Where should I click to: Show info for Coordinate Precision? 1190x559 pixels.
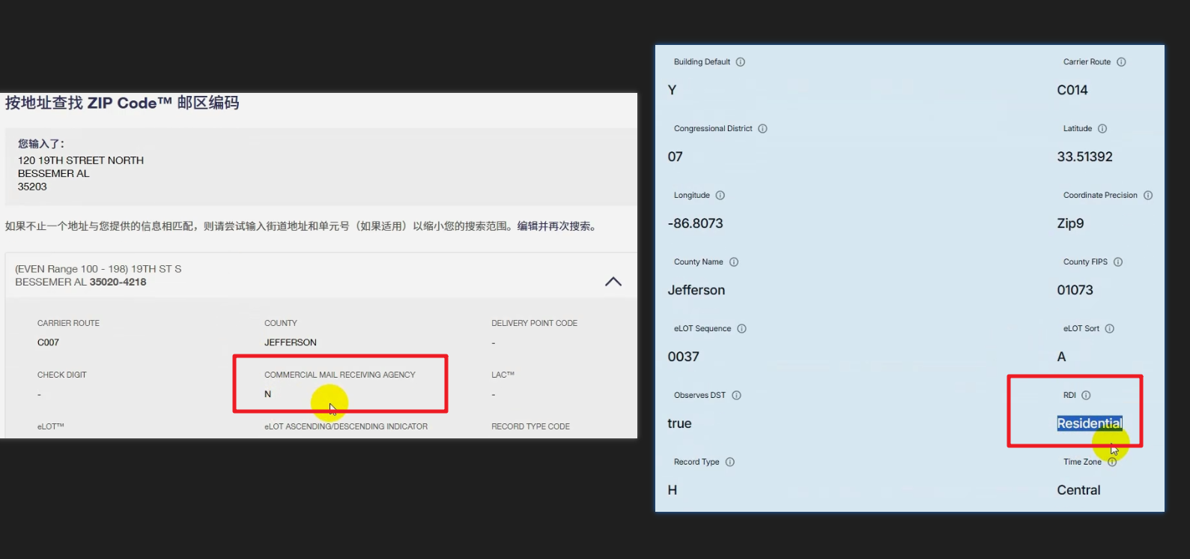(x=1148, y=196)
